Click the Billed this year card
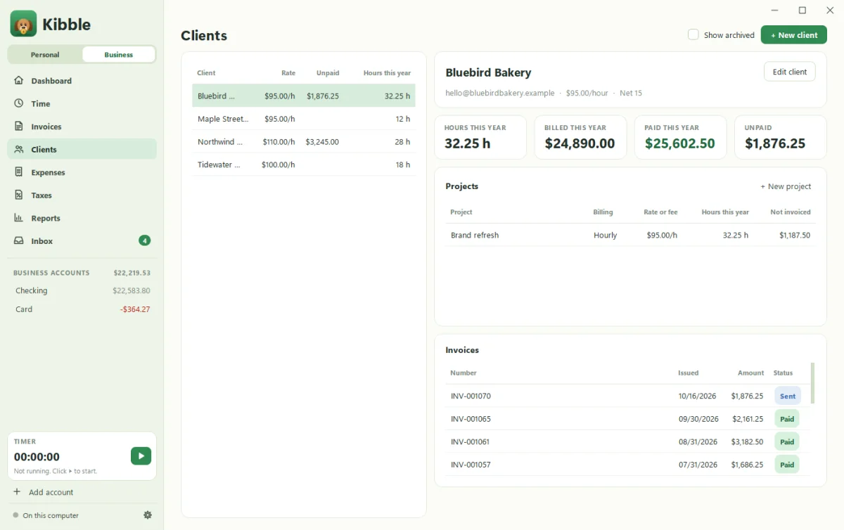 coord(580,137)
